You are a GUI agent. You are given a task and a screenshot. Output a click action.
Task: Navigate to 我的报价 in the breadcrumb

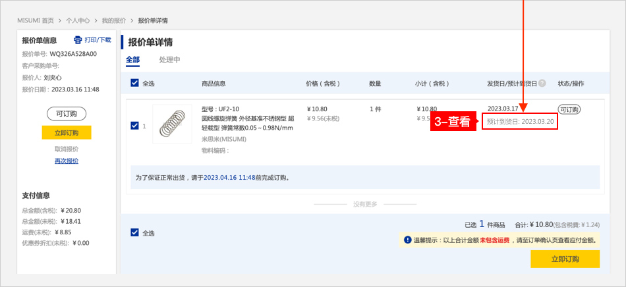point(114,21)
